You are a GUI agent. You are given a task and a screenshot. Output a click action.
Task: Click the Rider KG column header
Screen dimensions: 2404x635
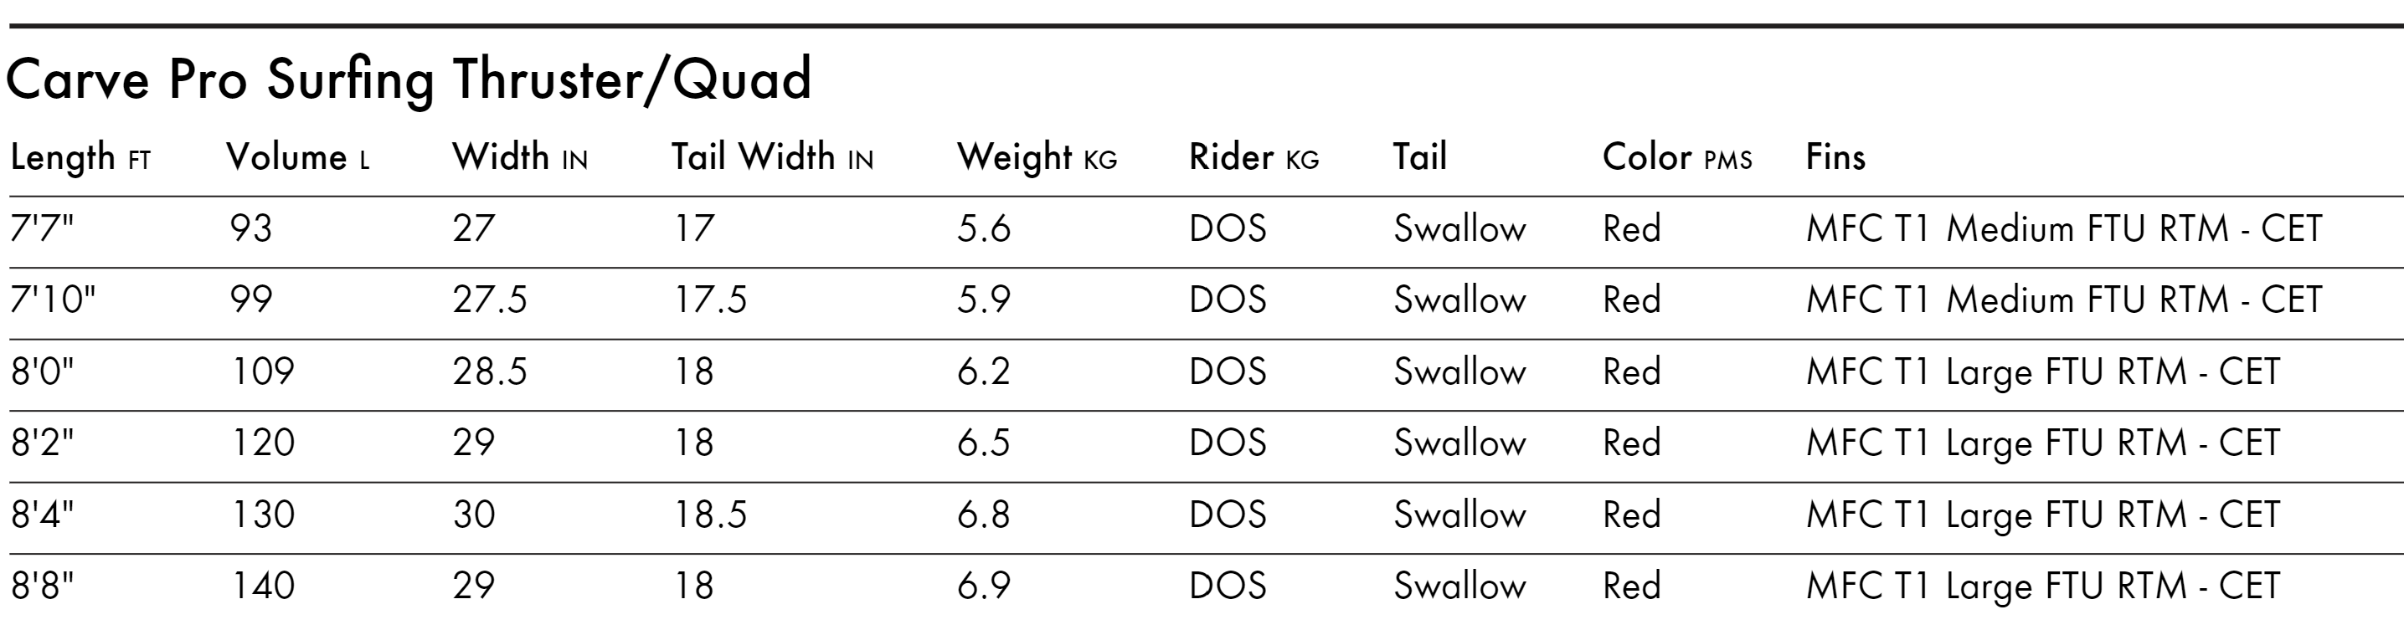[x=1254, y=156]
